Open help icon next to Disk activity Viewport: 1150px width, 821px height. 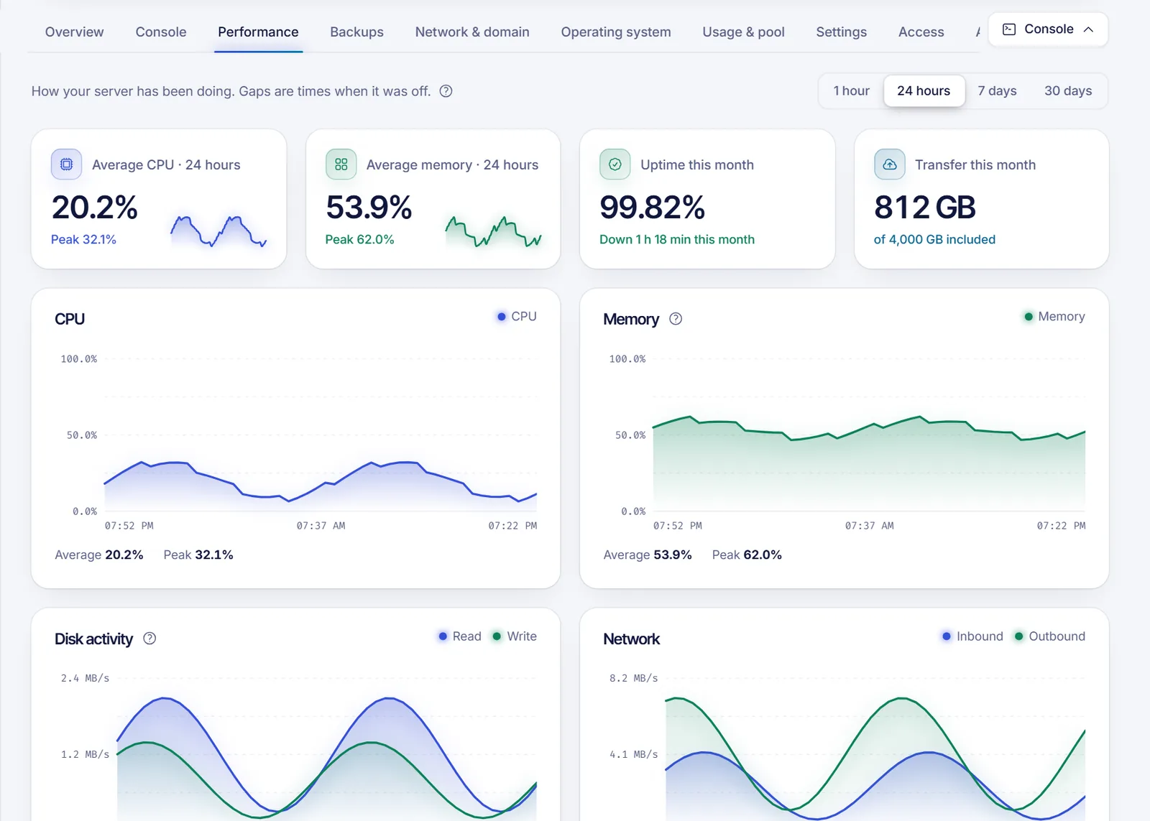coord(149,639)
